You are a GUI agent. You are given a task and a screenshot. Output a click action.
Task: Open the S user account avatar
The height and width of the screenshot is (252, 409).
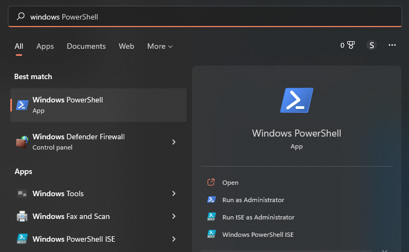coord(372,45)
